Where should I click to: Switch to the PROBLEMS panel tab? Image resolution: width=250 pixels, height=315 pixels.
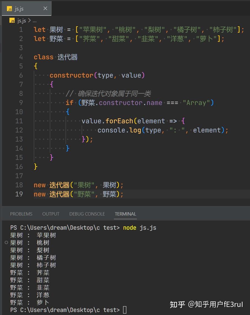click(x=21, y=214)
